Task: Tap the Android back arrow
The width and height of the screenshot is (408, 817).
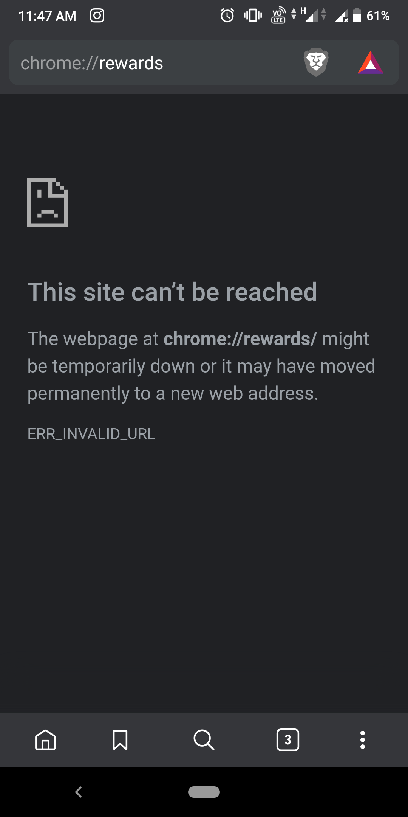Action: click(x=79, y=792)
